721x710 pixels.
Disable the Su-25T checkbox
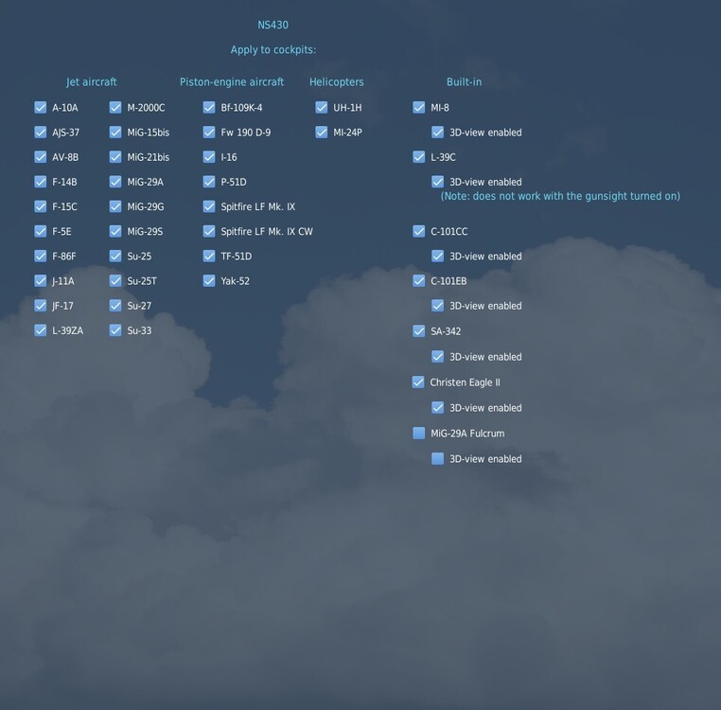pyautogui.click(x=115, y=281)
